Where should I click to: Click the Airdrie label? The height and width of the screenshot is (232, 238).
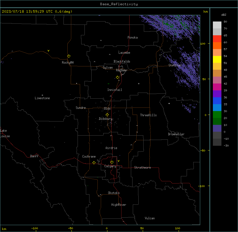click(111, 148)
